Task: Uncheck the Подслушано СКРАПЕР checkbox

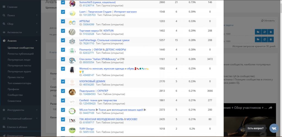Action: coord(63,91)
